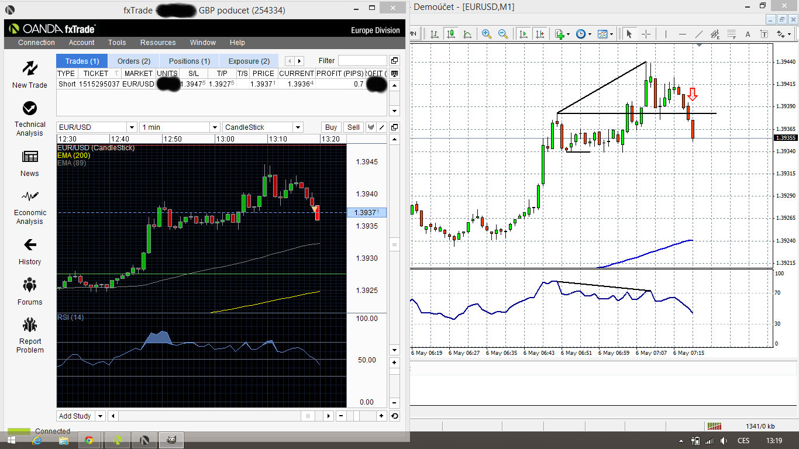Switch to the Trades (1) tab
The height and width of the screenshot is (449, 799).
82,61
